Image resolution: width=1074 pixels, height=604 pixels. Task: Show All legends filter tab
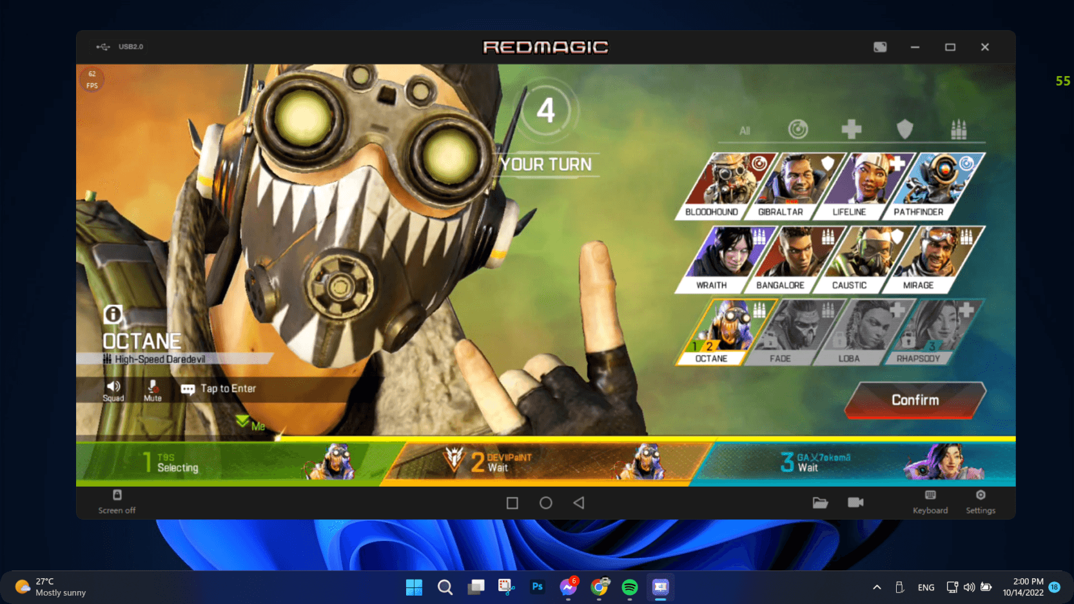[745, 131]
